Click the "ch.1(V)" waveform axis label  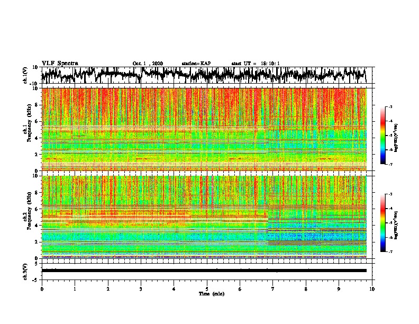tap(25, 75)
